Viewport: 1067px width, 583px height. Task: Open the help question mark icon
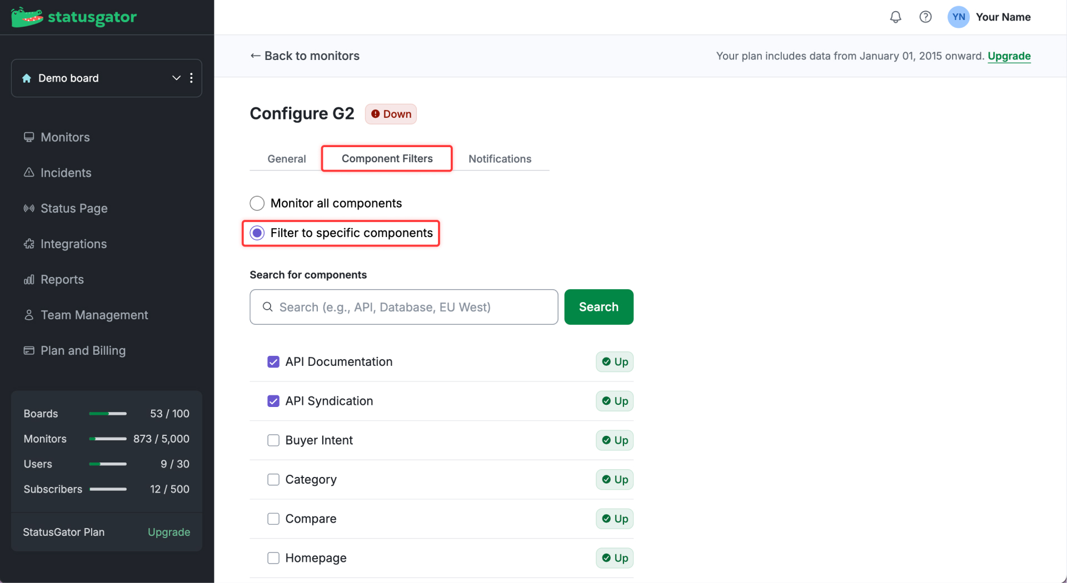[x=925, y=17]
